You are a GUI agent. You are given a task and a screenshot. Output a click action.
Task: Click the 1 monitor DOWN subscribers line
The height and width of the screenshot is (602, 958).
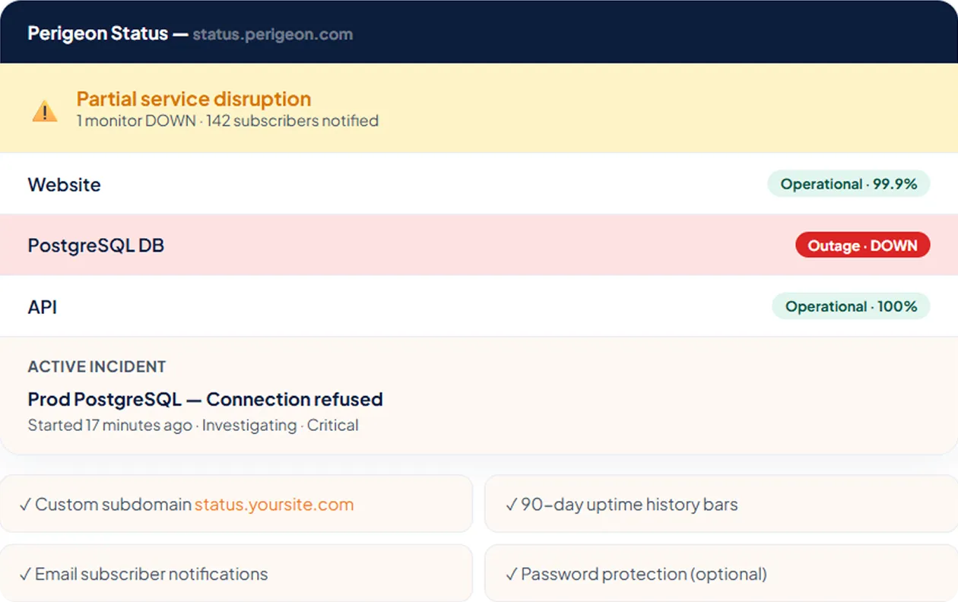click(x=227, y=121)
